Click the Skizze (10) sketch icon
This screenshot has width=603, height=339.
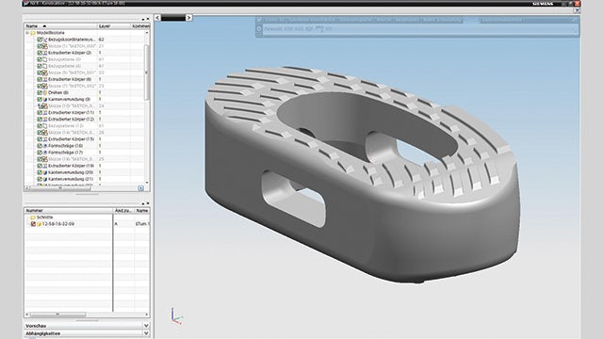(x=45, y=105)
